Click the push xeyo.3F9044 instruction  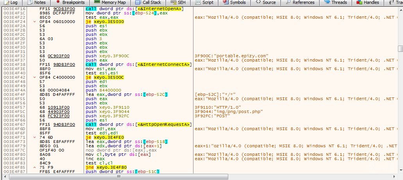(107, 112)
